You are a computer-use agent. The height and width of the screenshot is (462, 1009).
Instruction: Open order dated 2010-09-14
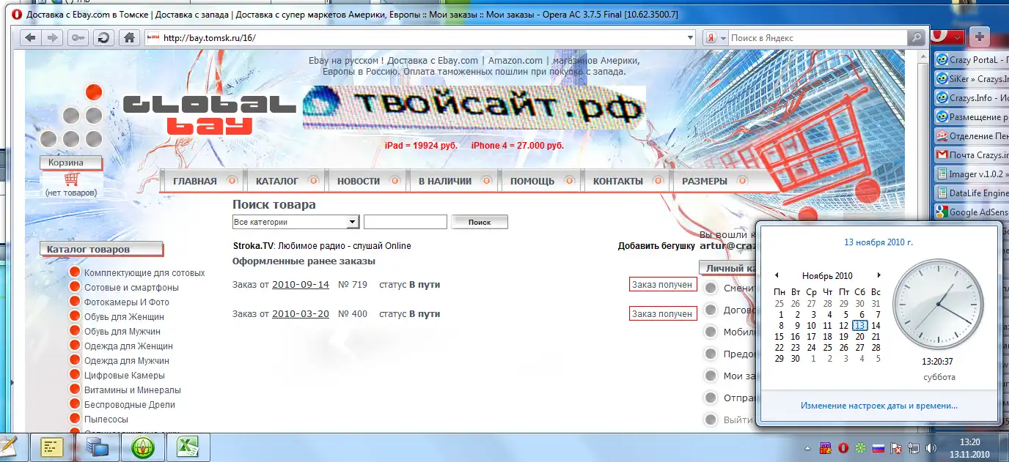pyautogui.click(x=300, y=284)
